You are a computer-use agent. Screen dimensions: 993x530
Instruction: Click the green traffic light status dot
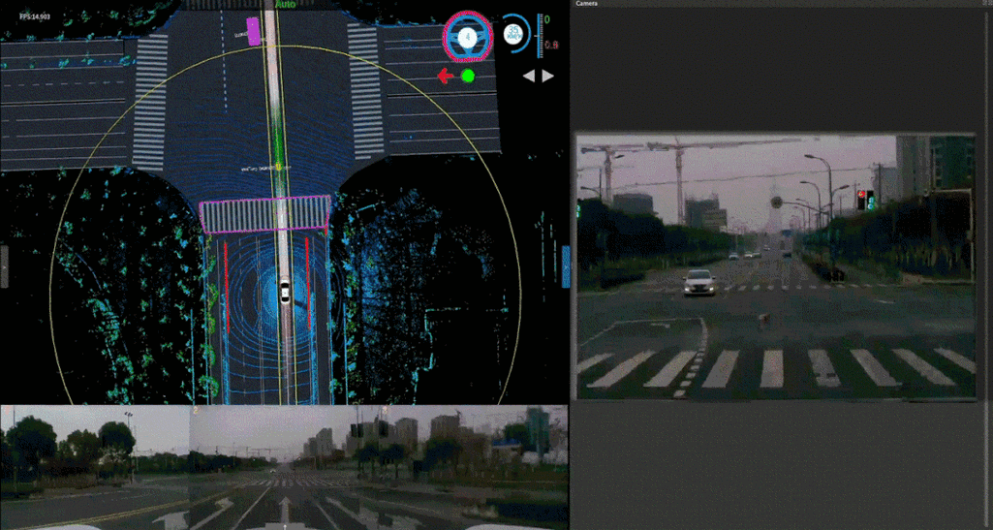click(468, 76)
